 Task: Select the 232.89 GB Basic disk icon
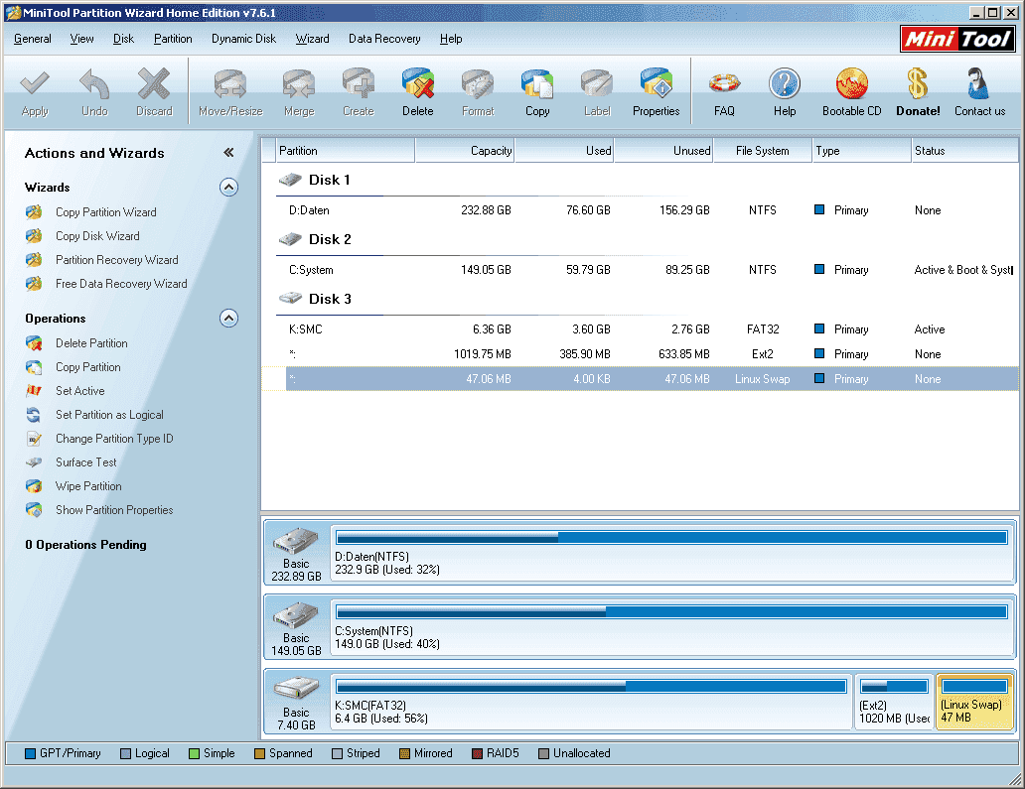pos(296,541)
